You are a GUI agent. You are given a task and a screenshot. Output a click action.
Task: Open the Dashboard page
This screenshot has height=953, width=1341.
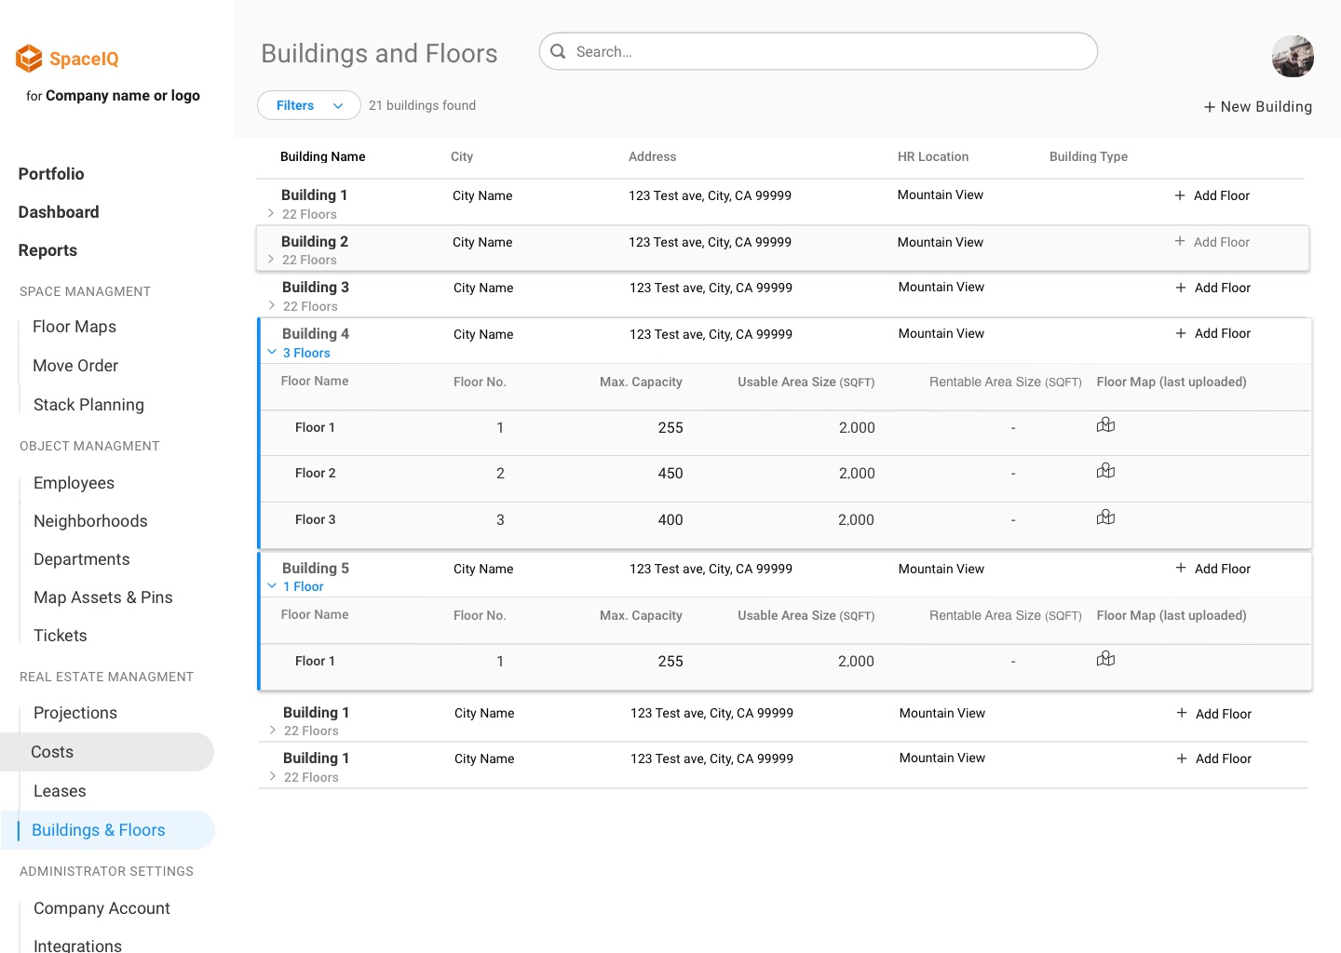(59, 212)
